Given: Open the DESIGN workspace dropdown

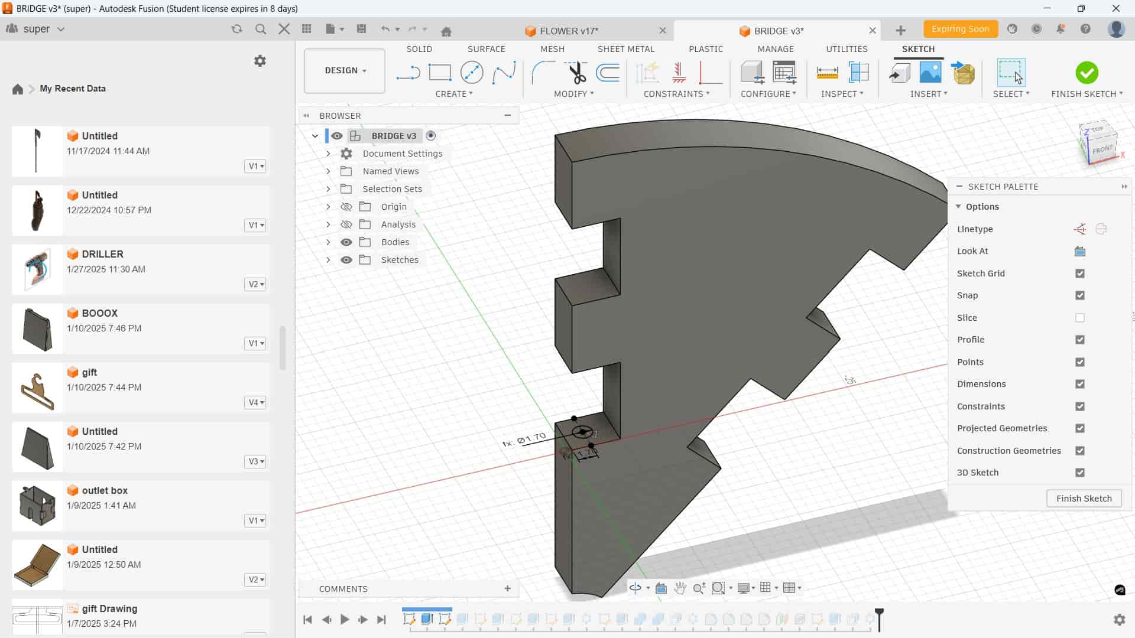Looking at the screenshot, I should 345,70.
